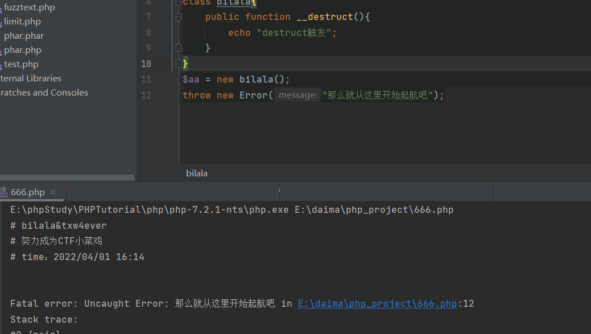Click fold end marker at line 9
The width and height of the screenshot is (591, 334).
(x=179, y=48)
